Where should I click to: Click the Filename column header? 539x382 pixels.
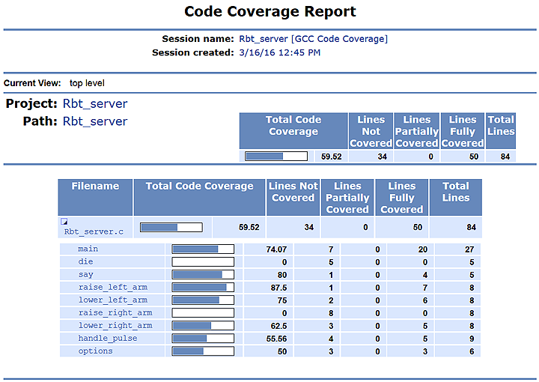point(95,187)
